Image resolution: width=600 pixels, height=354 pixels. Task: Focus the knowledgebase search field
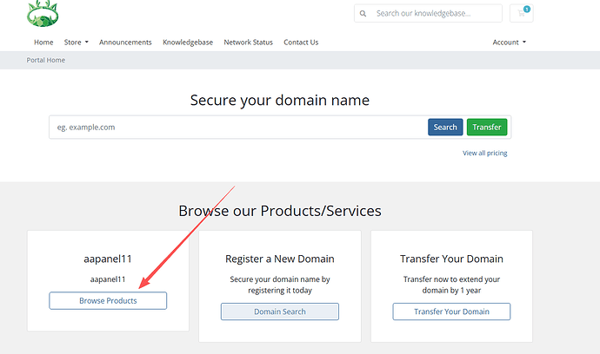435,14
